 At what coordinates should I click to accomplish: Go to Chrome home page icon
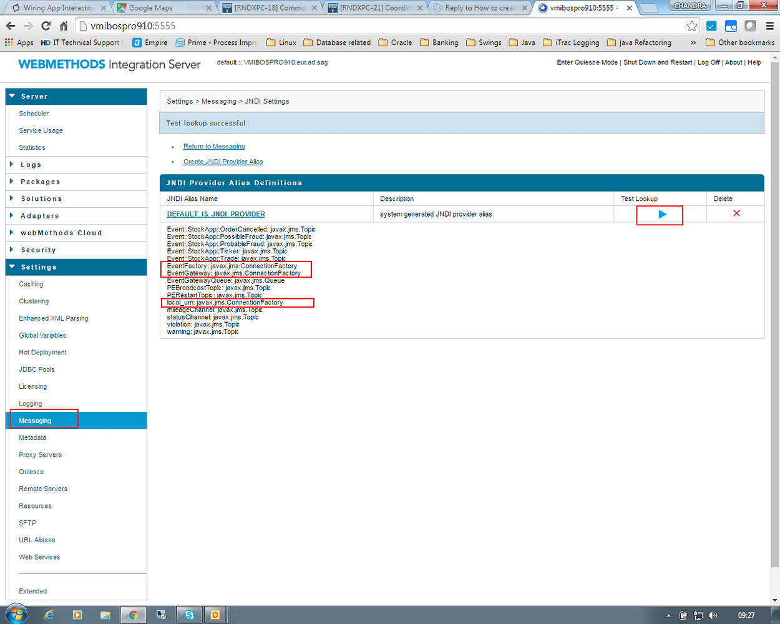coord(64,26)
